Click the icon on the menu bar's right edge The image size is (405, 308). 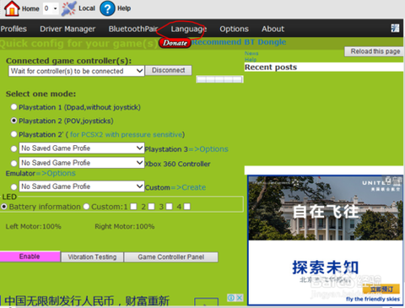395,28
